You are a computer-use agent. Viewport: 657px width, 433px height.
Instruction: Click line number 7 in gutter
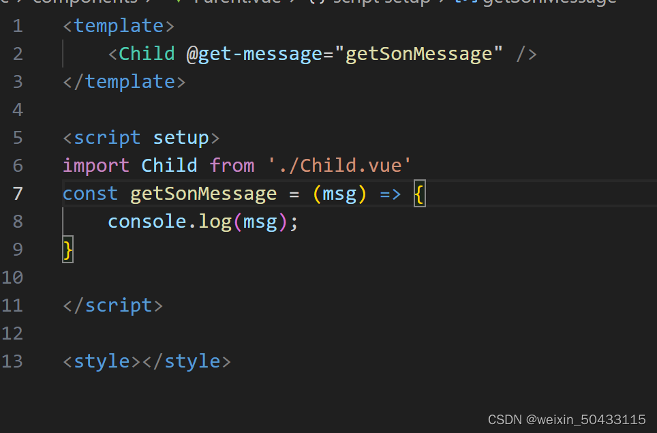pos(18,194)
